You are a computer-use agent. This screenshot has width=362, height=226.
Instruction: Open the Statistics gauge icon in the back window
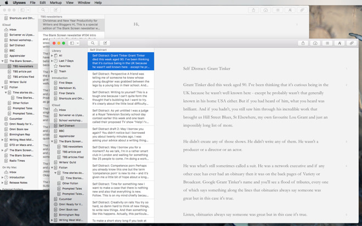click(265, 10)
